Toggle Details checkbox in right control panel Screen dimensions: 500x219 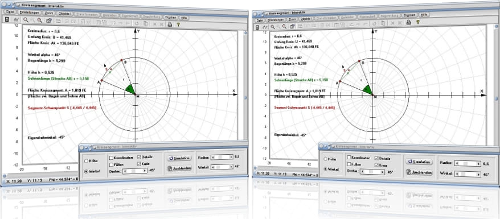click(376, 158)
